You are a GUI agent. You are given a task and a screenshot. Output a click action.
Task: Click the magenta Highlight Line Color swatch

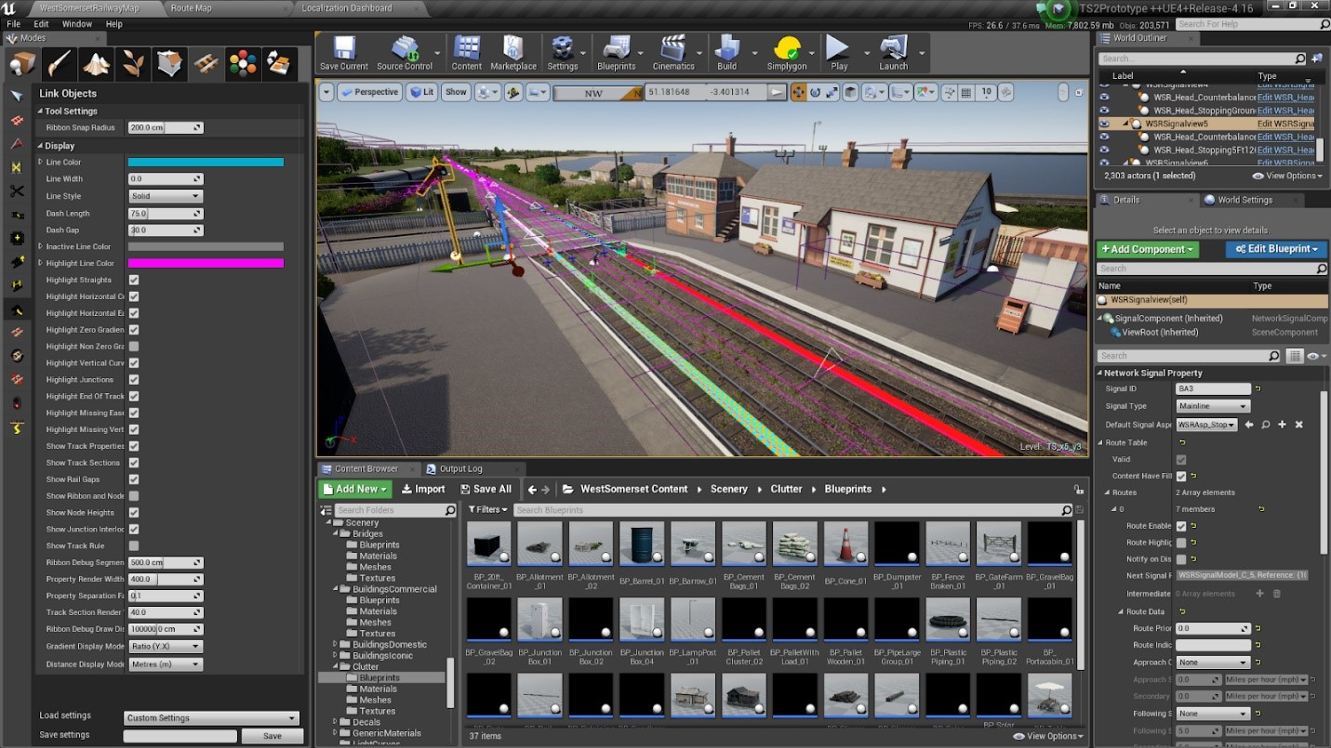(x=205, y=263)
